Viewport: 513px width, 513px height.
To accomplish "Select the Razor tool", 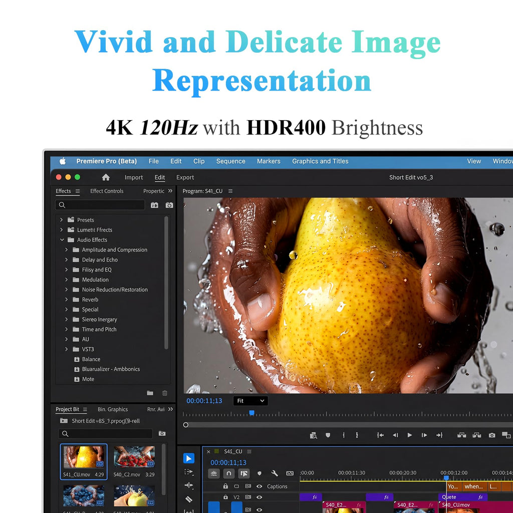I will [x=189, y=499].
